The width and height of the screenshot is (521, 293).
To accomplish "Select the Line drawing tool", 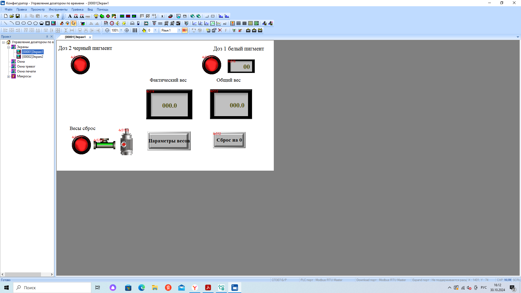I will pyautogui.click(x=5, y=23).
